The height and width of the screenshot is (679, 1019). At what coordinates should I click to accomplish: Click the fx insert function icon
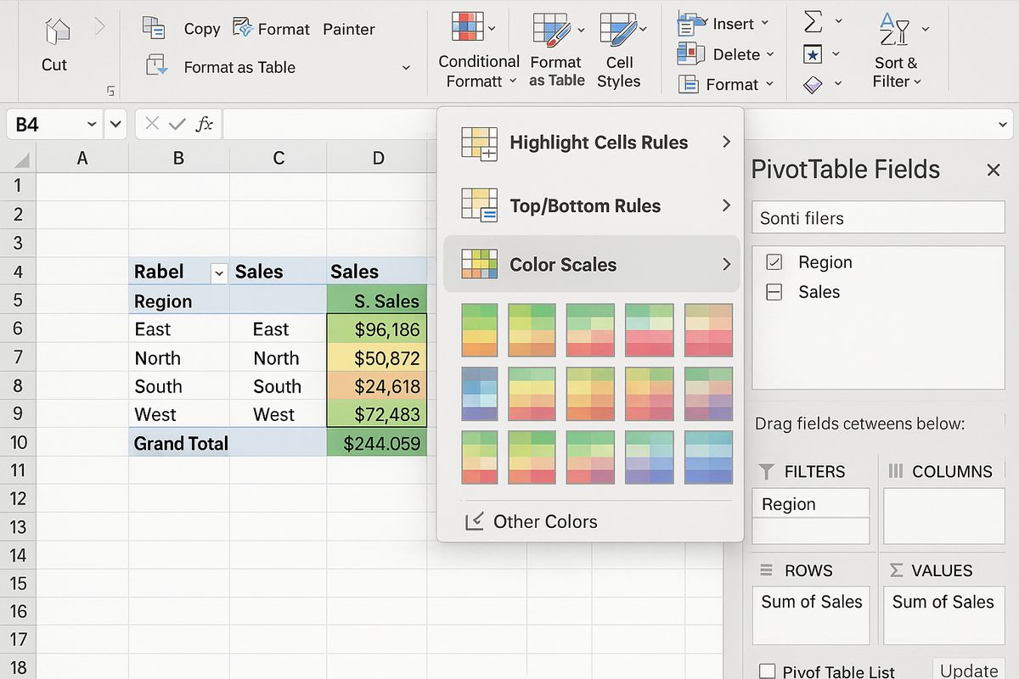[204, 124]
